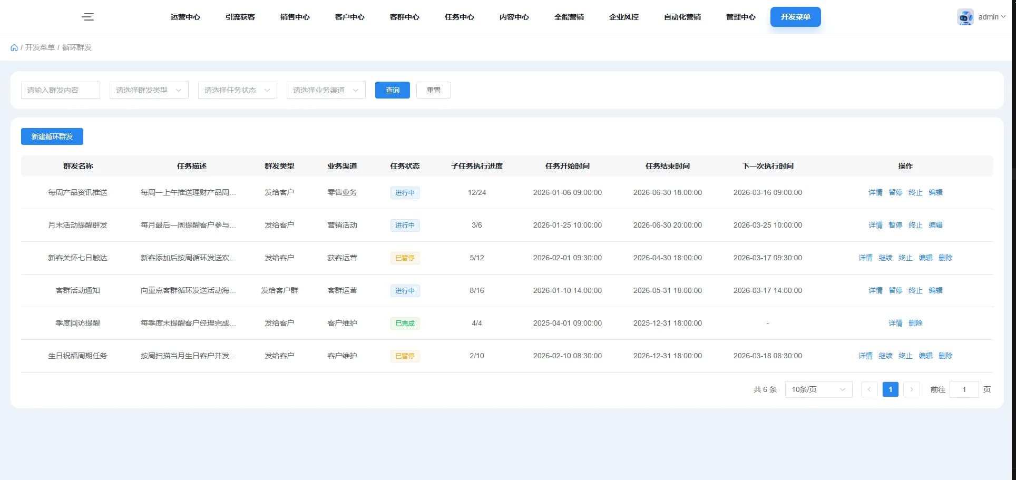Click 终止 for 月末活动提醒群发
Viewport: 1016px width, 480px height.
coord(915,225)
